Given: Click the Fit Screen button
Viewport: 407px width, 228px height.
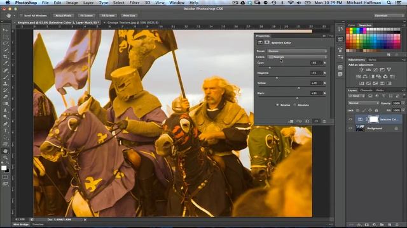Looking at the screenshot, I should point(86,15).
